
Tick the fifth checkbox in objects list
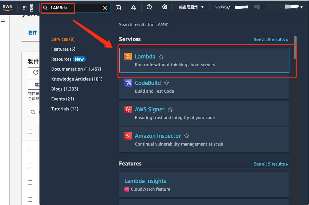pos(30,199)
